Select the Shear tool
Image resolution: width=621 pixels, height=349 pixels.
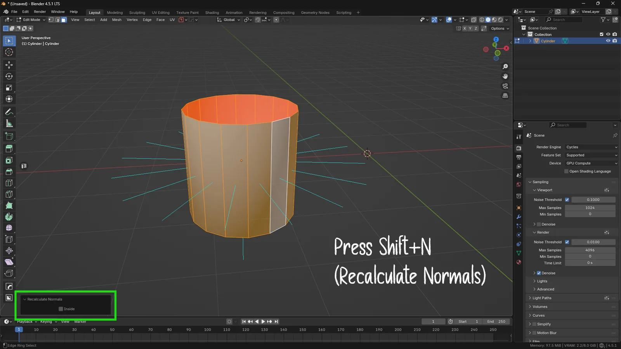(x=9, y=262)
